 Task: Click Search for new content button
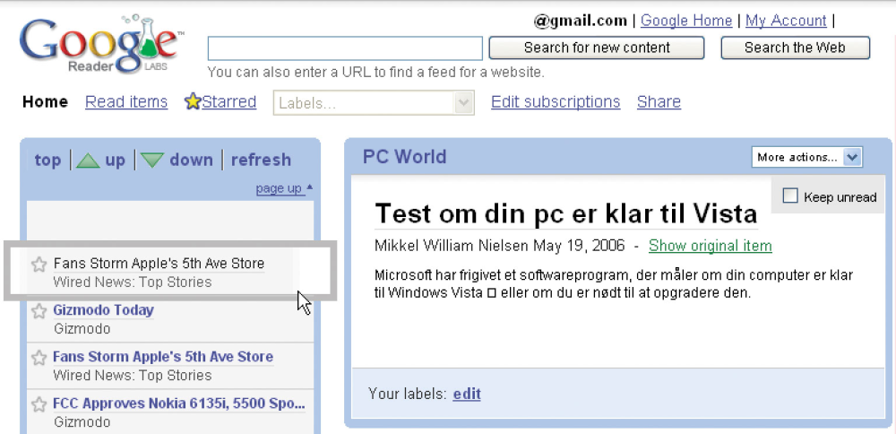pyautogui.click(x=597, y=48)
